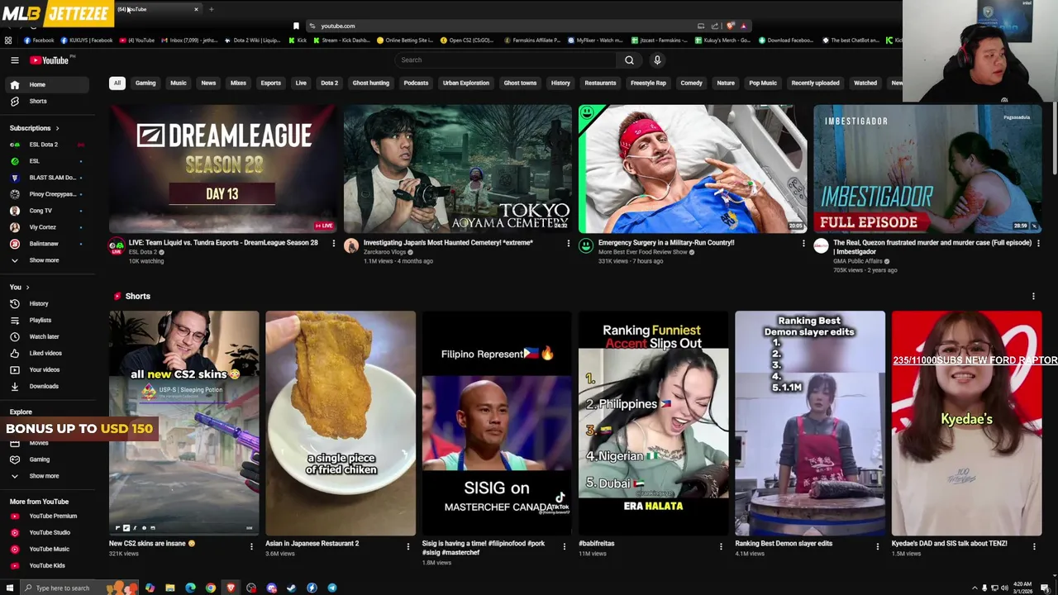Open 'Emergency Surgery in a Military-Run Country' title link
This screenshot has height=595, width=1058.
point(666,243)
